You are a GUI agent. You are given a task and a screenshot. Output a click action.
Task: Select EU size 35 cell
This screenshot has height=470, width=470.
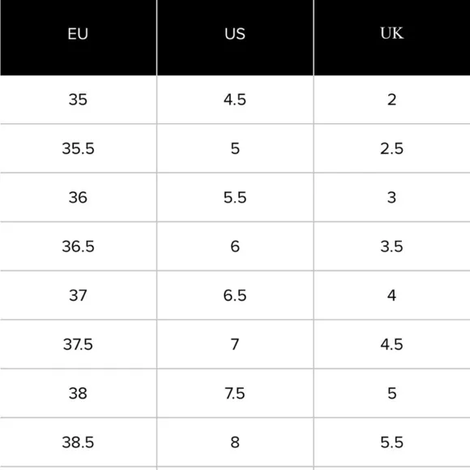tap(78, 100)
